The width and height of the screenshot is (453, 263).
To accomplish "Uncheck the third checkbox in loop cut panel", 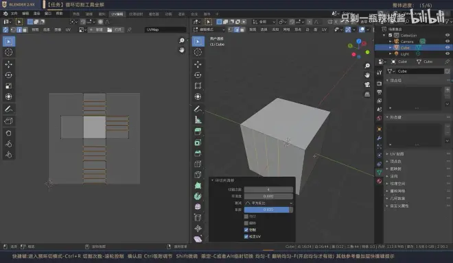I will (246, 230).
